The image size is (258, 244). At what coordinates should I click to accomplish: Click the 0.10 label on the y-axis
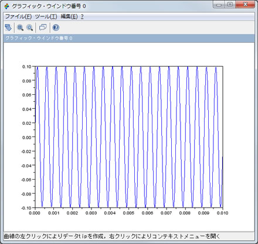point(26,67)
